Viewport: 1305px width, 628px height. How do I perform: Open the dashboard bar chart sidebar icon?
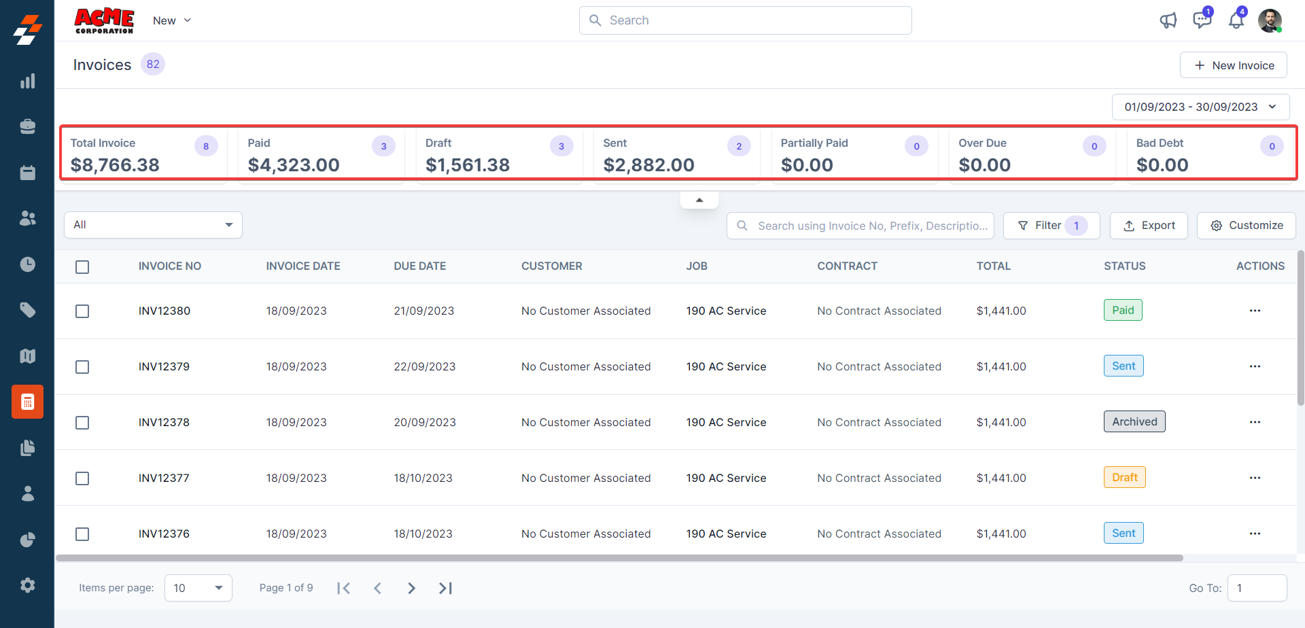(27, 82)
